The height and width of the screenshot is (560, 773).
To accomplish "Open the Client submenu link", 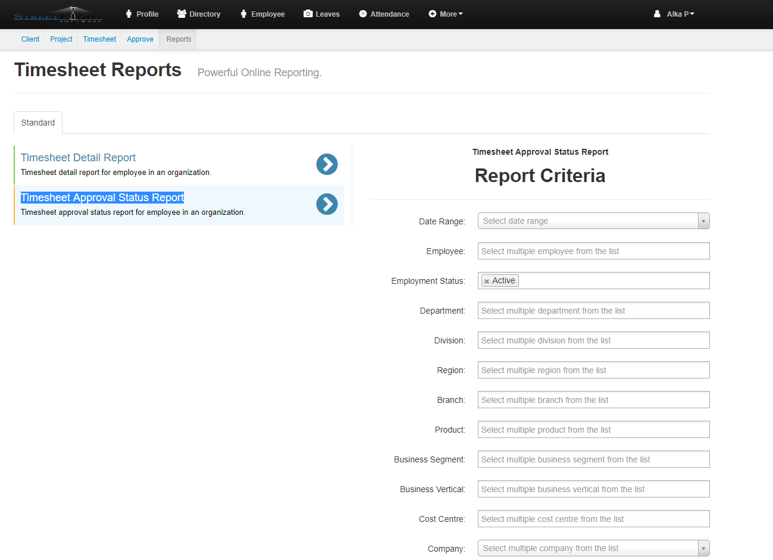I will 30,39.
